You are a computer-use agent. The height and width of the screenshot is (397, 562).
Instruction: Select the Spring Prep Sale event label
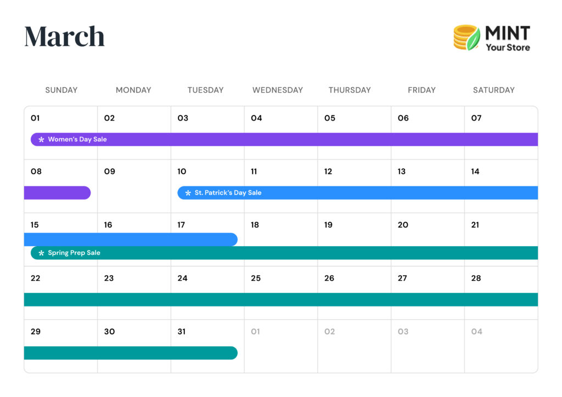click(74, 253)
